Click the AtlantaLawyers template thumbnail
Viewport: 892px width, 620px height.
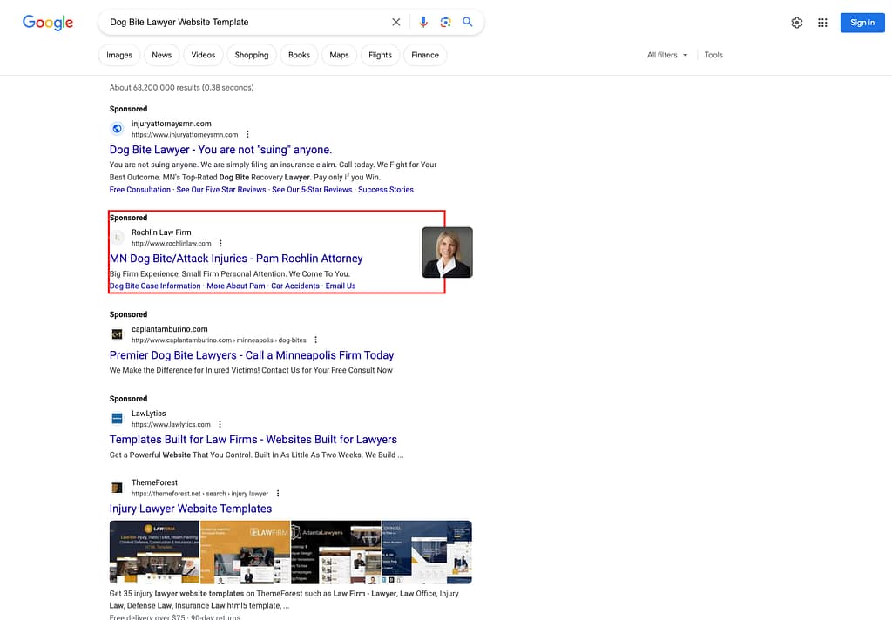[336, 552]
